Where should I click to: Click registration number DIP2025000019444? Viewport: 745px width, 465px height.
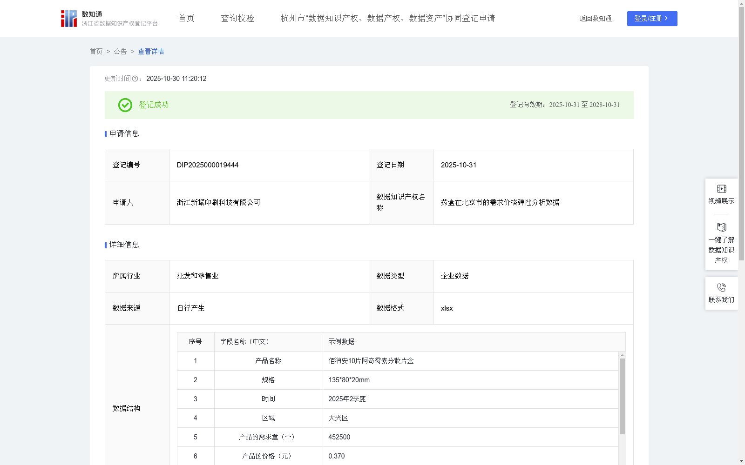click(x=208, y=165)
